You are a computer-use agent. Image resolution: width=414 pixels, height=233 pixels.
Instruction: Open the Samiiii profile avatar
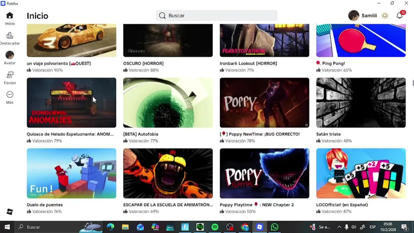[x=354, y=16]
